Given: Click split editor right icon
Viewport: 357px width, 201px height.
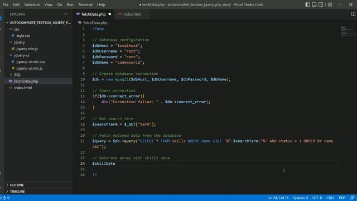Looking at the screenshot, I should click(353, 14).
